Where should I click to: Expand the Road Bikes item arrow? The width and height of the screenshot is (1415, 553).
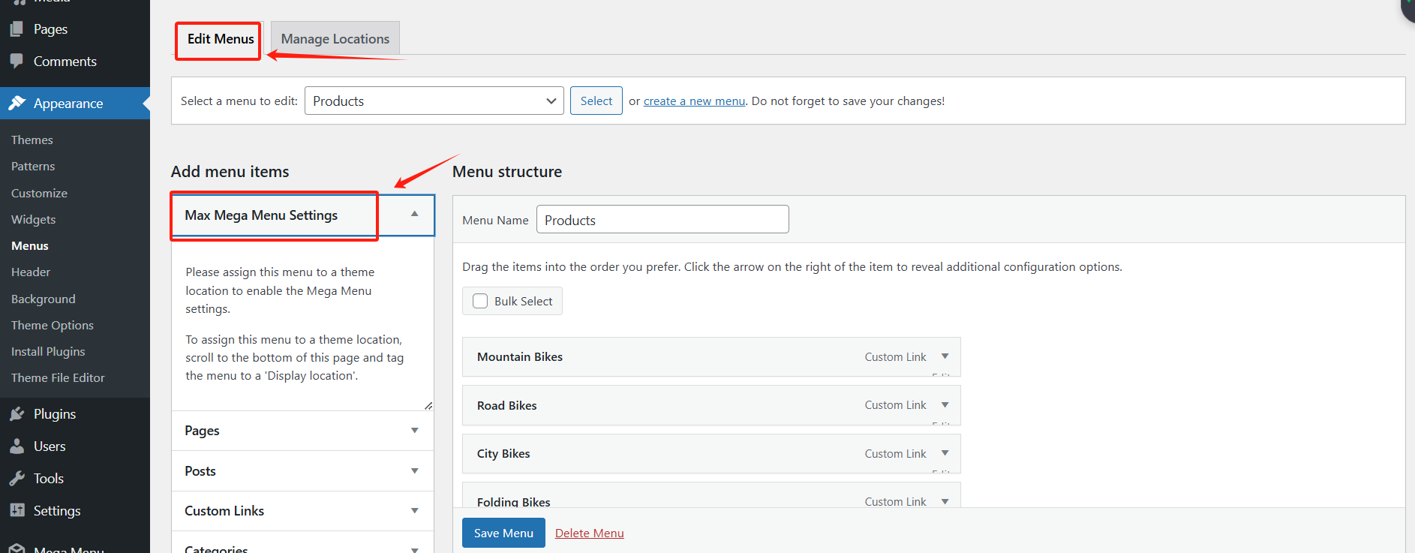coord(945,405)
